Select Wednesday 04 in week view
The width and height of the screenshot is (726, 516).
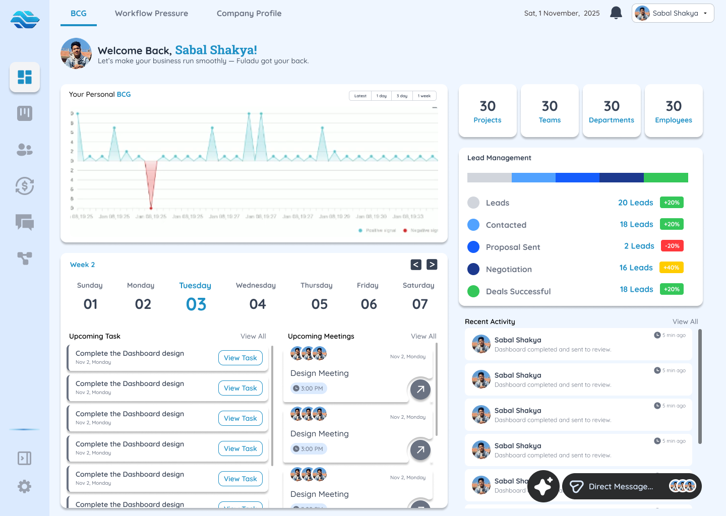(256, 296)
